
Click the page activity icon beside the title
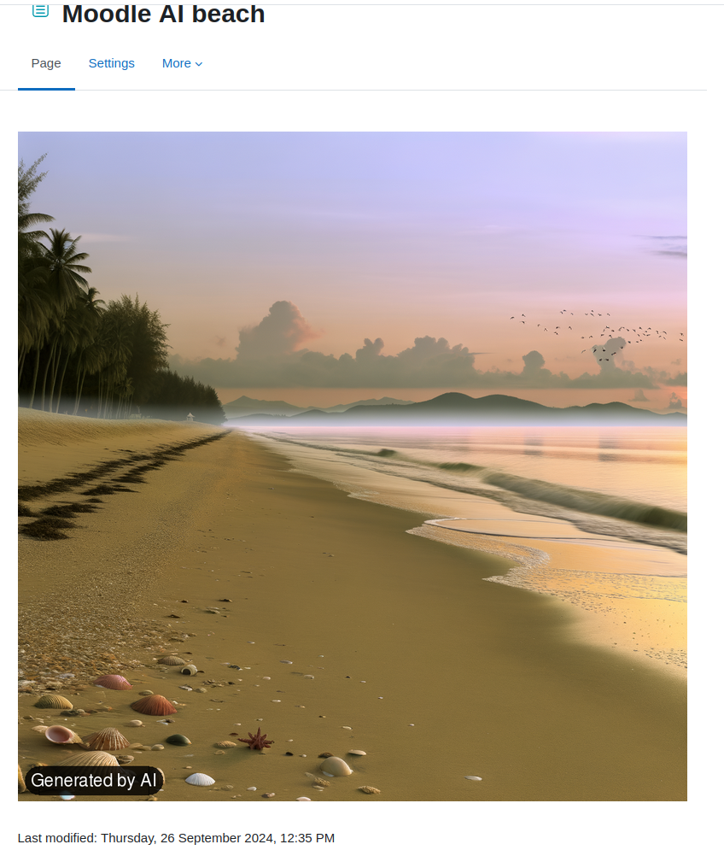coord(40,10)
